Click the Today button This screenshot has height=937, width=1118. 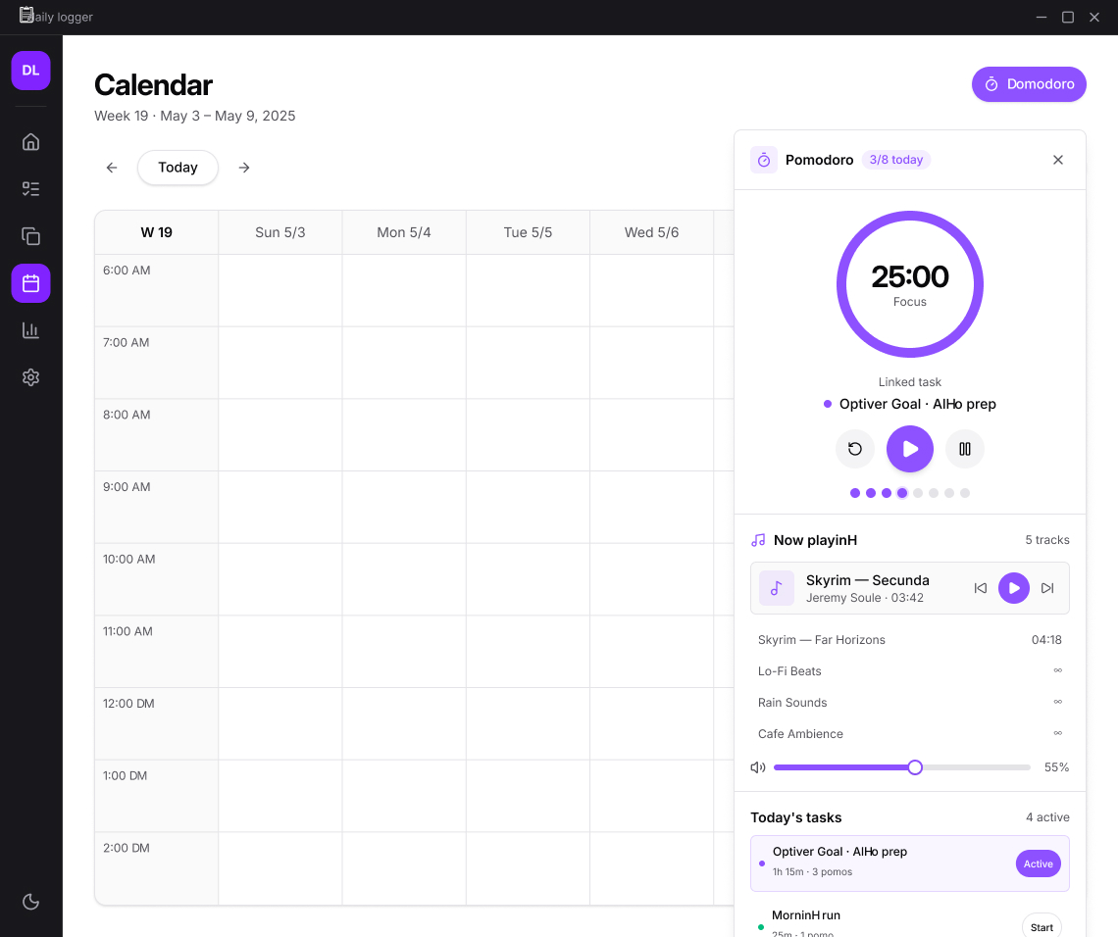click(x=178, y=168)
